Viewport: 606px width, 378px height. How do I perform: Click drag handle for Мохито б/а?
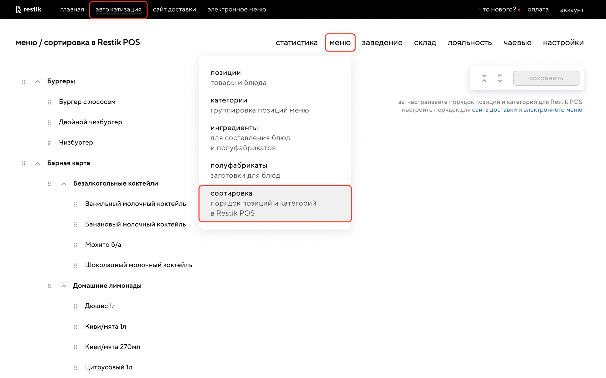point(75,245)
